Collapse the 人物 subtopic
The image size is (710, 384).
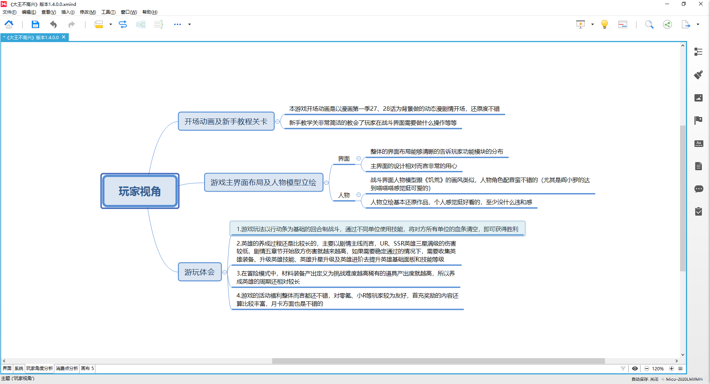[358, 195]
